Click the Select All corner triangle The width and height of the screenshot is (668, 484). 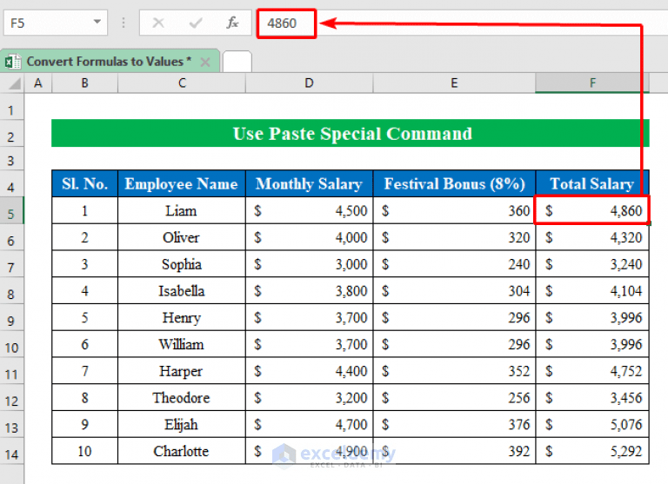(15, 83)
